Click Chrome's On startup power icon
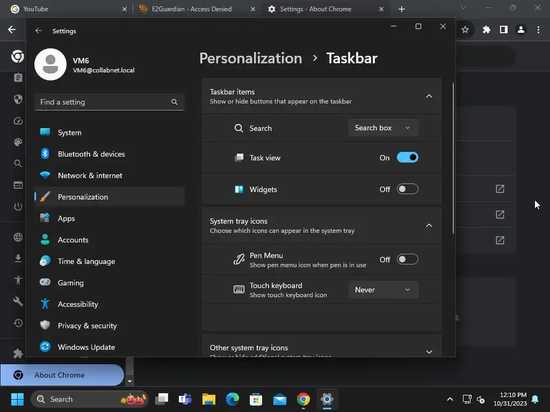The image size is (550, 412). pos(18,207)
